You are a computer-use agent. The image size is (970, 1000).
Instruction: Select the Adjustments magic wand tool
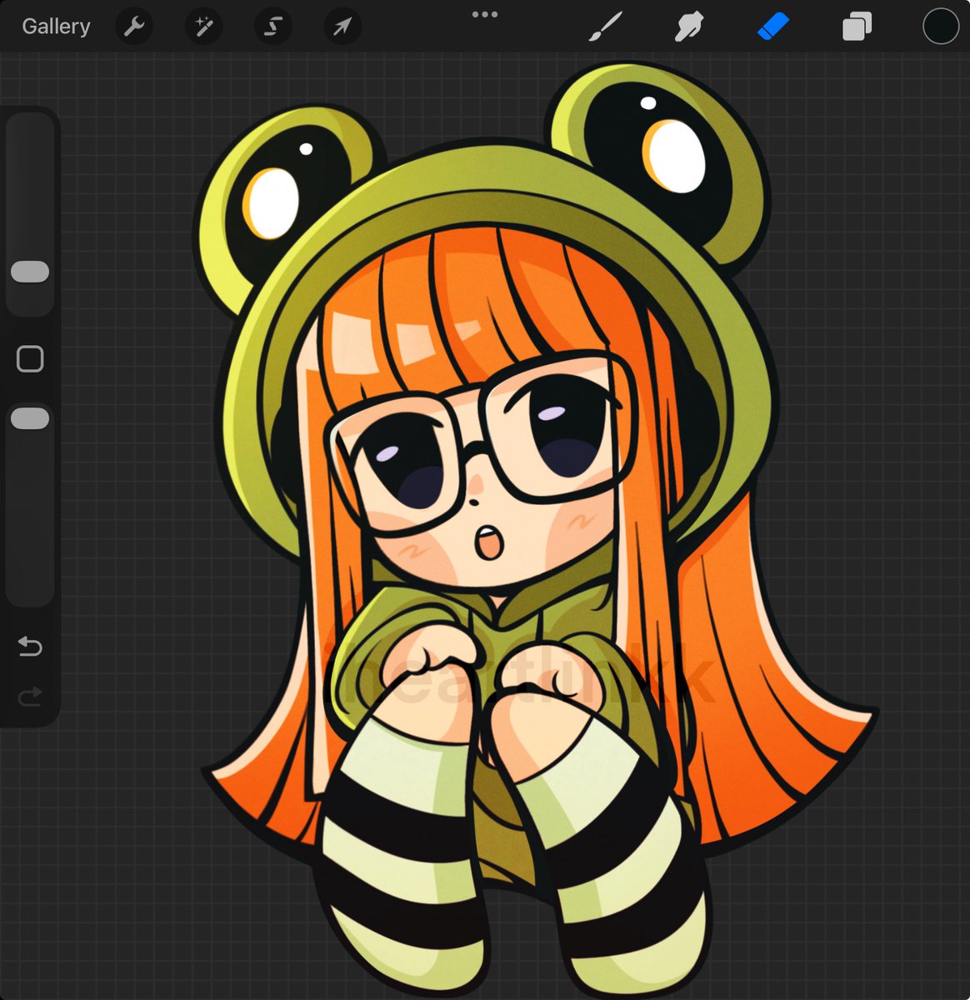click(202, 26)
